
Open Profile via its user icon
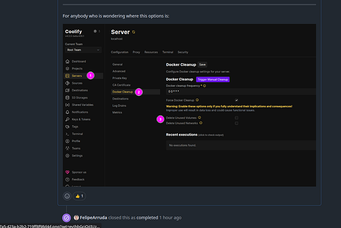pos(68,141)
